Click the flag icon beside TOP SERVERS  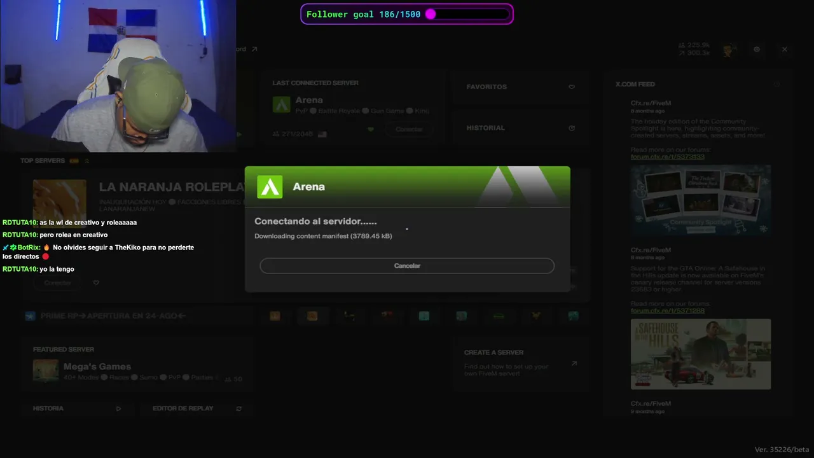74,161
